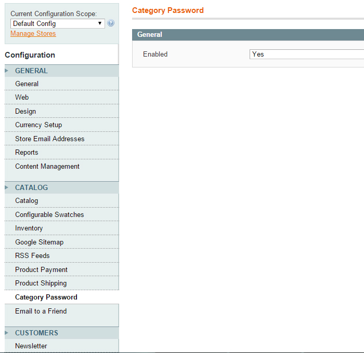Open Newsletter under Customers
The width and height of the screenshot is (364, 353).
31,346
